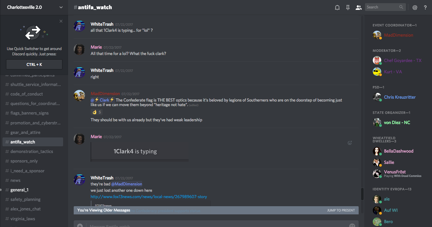Show pinned messages
Image resolution: width=432 pixels, height=227 pixels.
coord(348,7)
